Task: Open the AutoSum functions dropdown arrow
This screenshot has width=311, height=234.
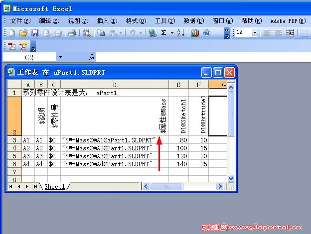Action: [x=172, y=33]
